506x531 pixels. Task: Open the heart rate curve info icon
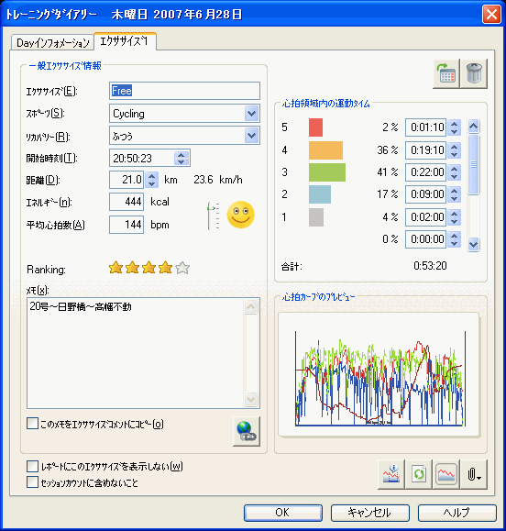[x=391, y=474]
